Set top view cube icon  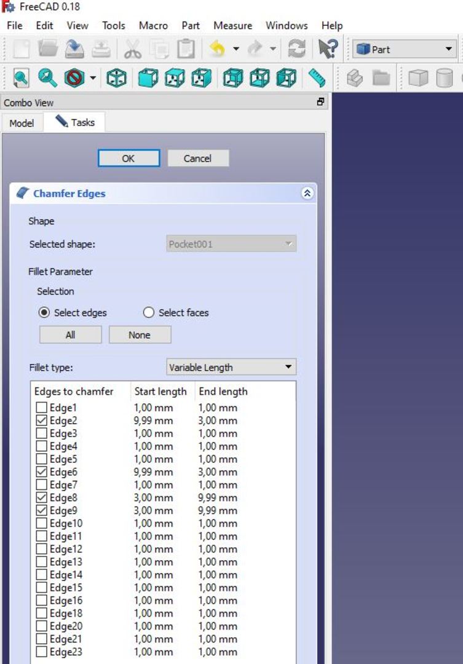pyautogui.click(x=175, y=78)
